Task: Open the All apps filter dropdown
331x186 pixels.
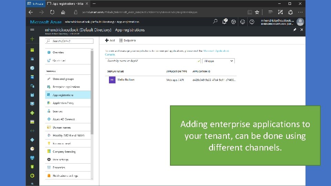Action: tap(219, 61)
